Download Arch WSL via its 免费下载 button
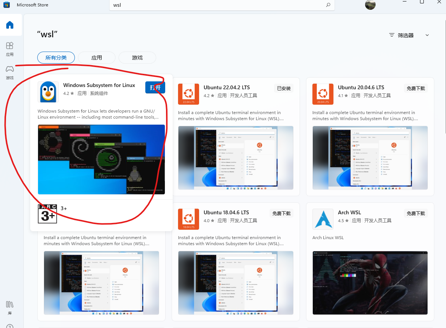This screenshot has width=446, height=328. click(x=416, y=213)
